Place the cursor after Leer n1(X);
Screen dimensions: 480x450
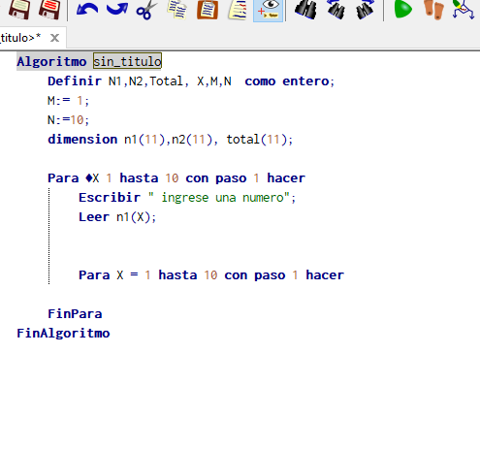[157, 217]
